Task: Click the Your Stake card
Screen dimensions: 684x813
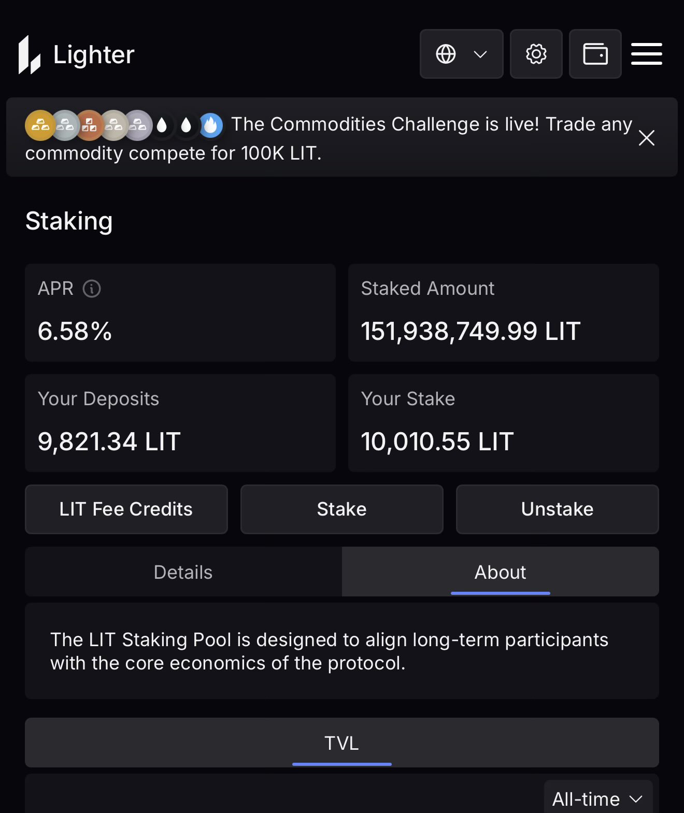Action: coord(503,423)
